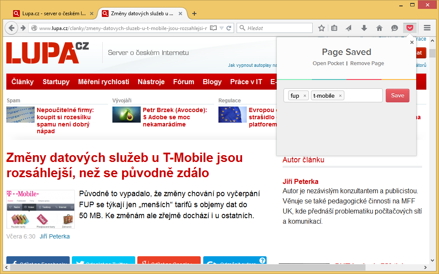Remove the 'fup' tag
Viewport: 439px width, 274px height.
[305, 96]
